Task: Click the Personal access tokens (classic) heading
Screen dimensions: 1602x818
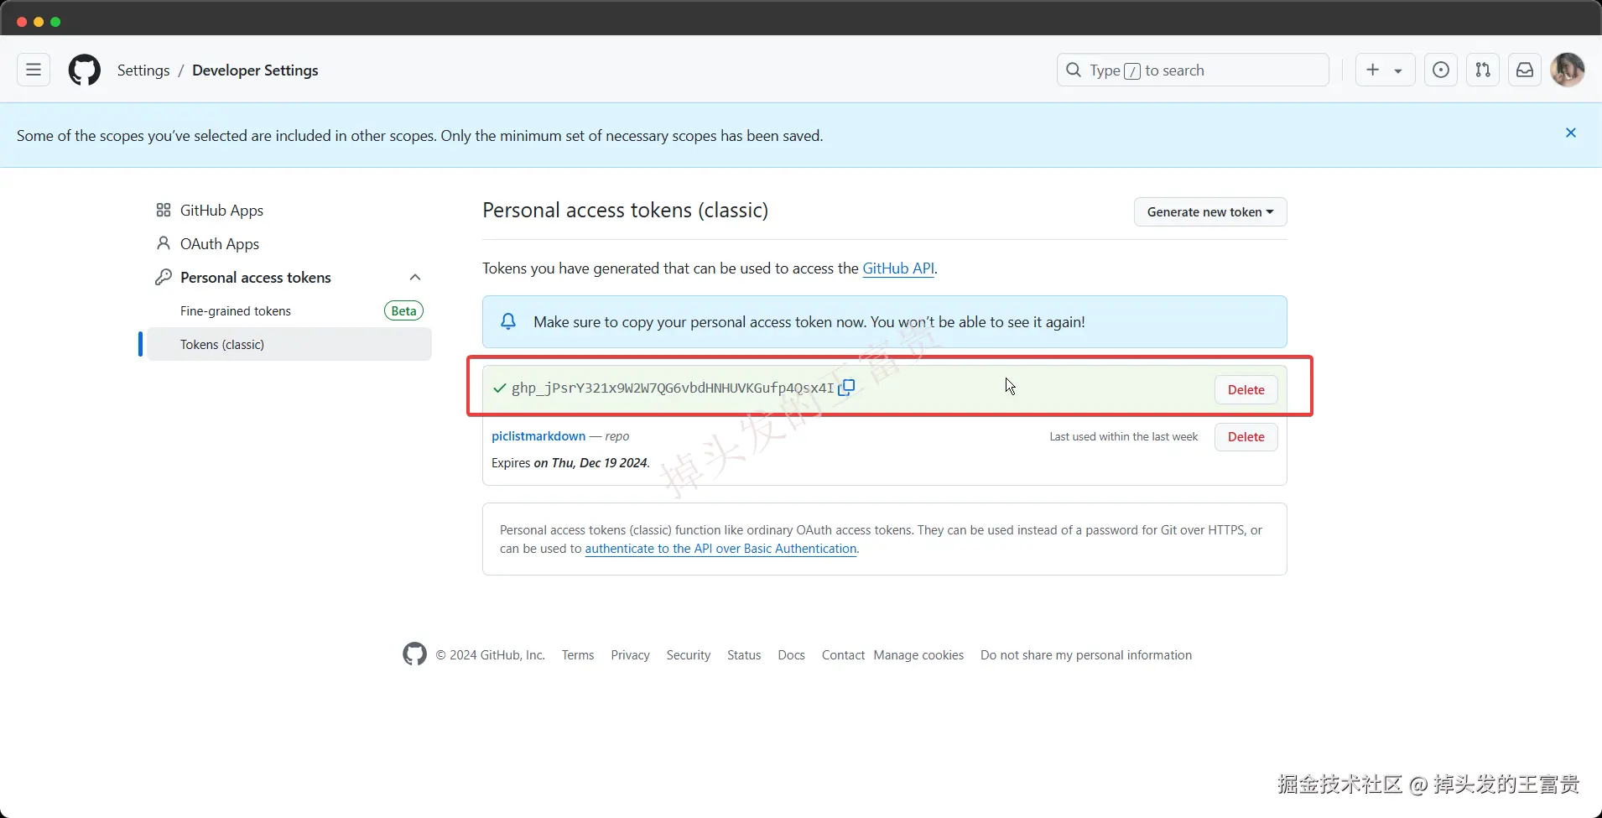Action: (625, 211)
